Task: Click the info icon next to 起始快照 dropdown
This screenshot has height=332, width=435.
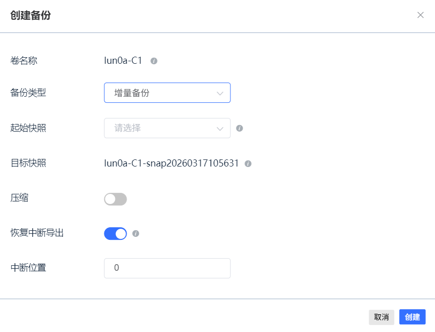Action: point(240,128)
